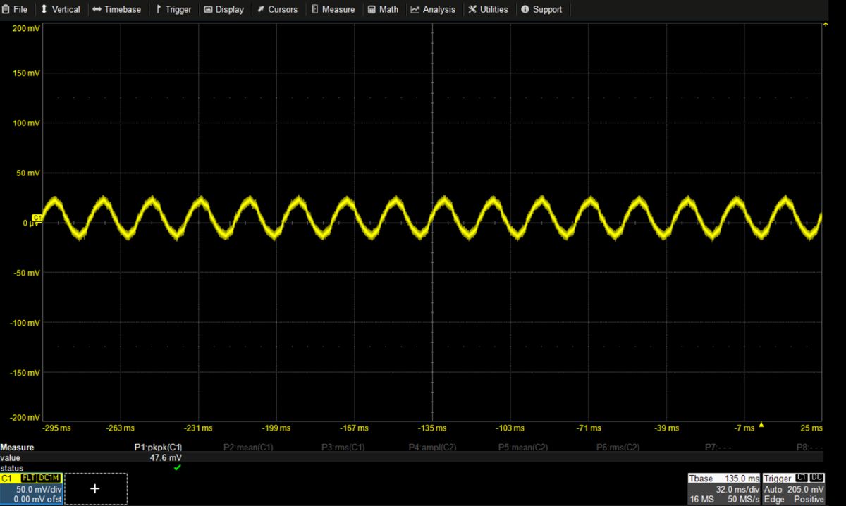Click the yellow trigger position marker on time axis
Screen dimensions: 846x506
[x=761, y=424]
